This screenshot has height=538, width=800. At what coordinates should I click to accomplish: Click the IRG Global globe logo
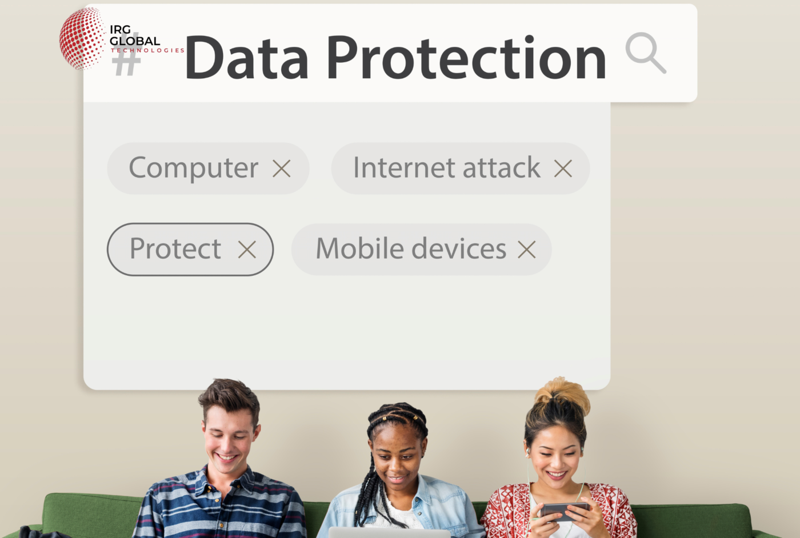83,39
